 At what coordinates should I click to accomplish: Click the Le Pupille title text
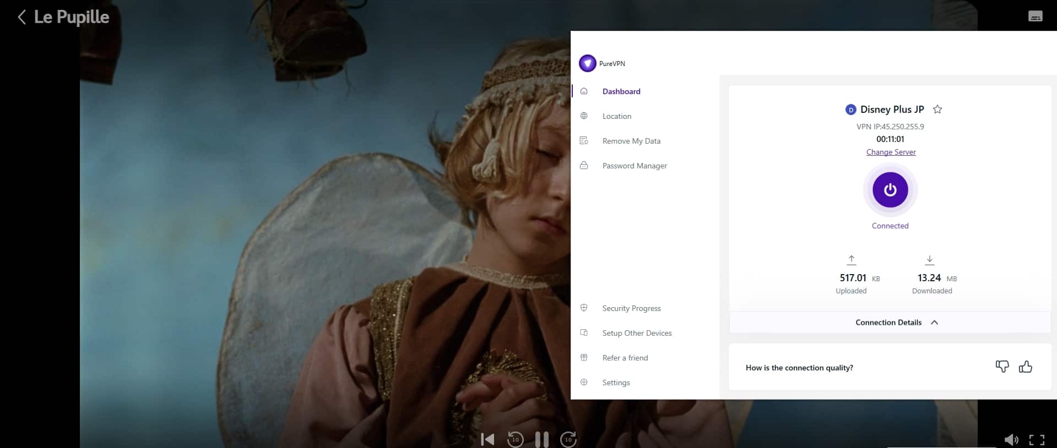click(x=72, y=17)
